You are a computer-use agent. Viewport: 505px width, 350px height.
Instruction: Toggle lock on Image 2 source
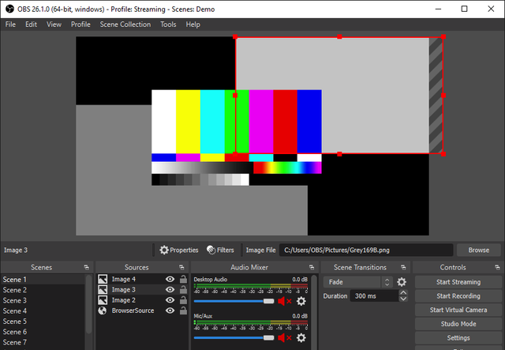click(x=183, y=300)
